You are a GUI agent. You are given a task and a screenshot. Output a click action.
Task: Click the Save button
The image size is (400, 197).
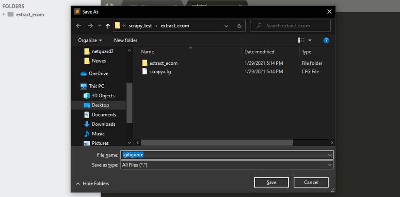click(272, 182)
